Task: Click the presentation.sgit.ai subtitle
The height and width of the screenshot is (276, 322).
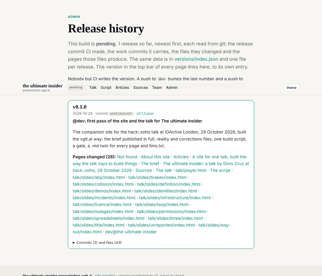Action: point(36,90)
